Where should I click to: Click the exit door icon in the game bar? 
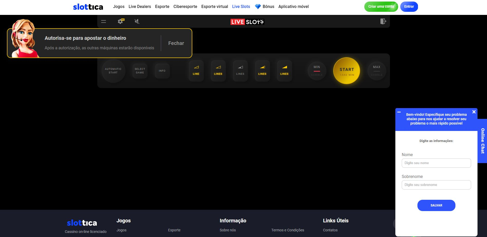(383, 21)
